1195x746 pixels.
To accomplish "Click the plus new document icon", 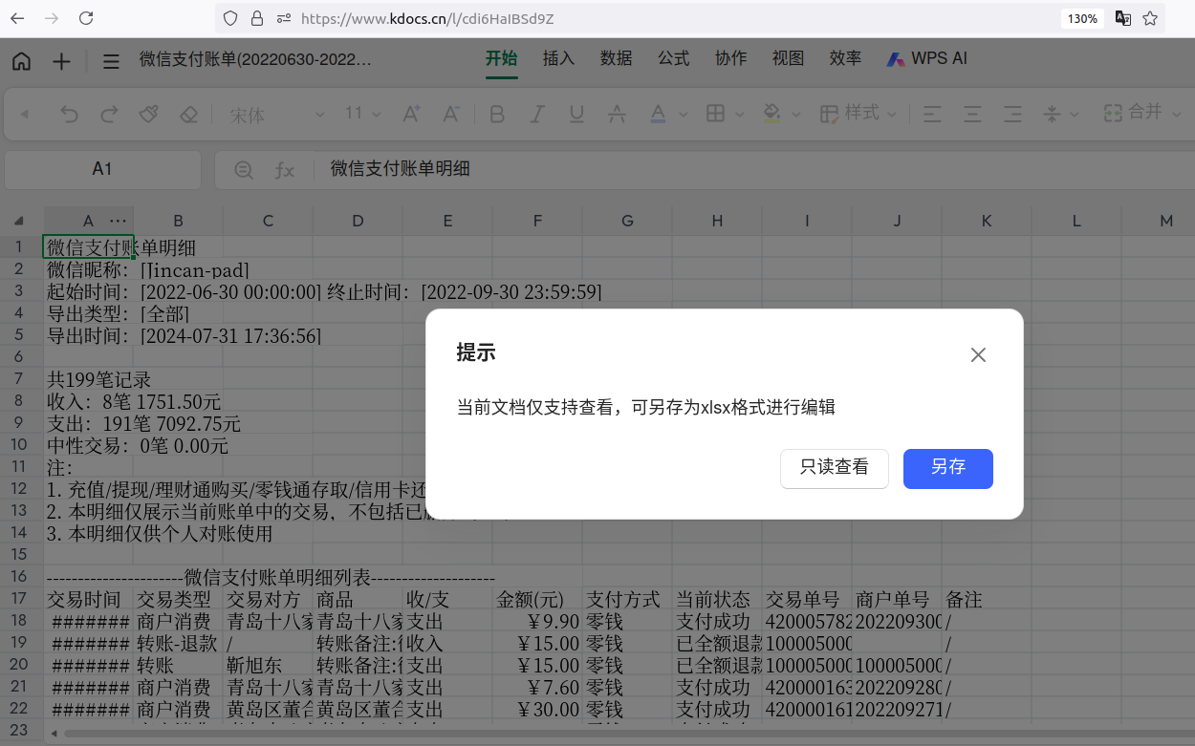I will pyautogui.click(x=61, y=61).
